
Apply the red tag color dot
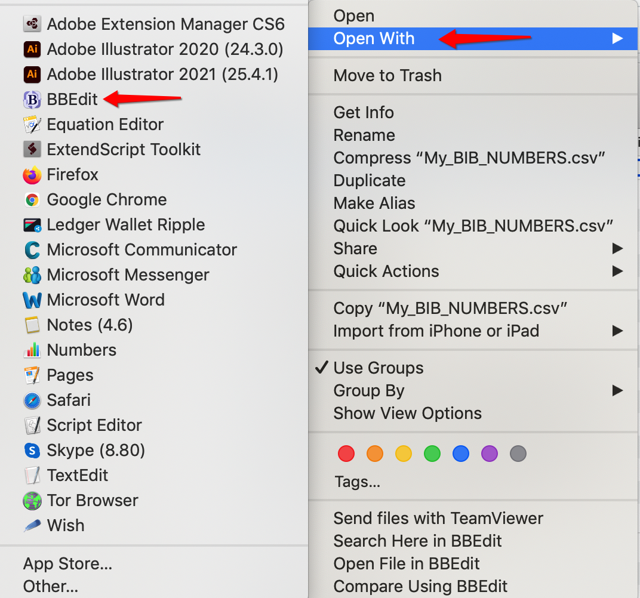tap(346, 454)
